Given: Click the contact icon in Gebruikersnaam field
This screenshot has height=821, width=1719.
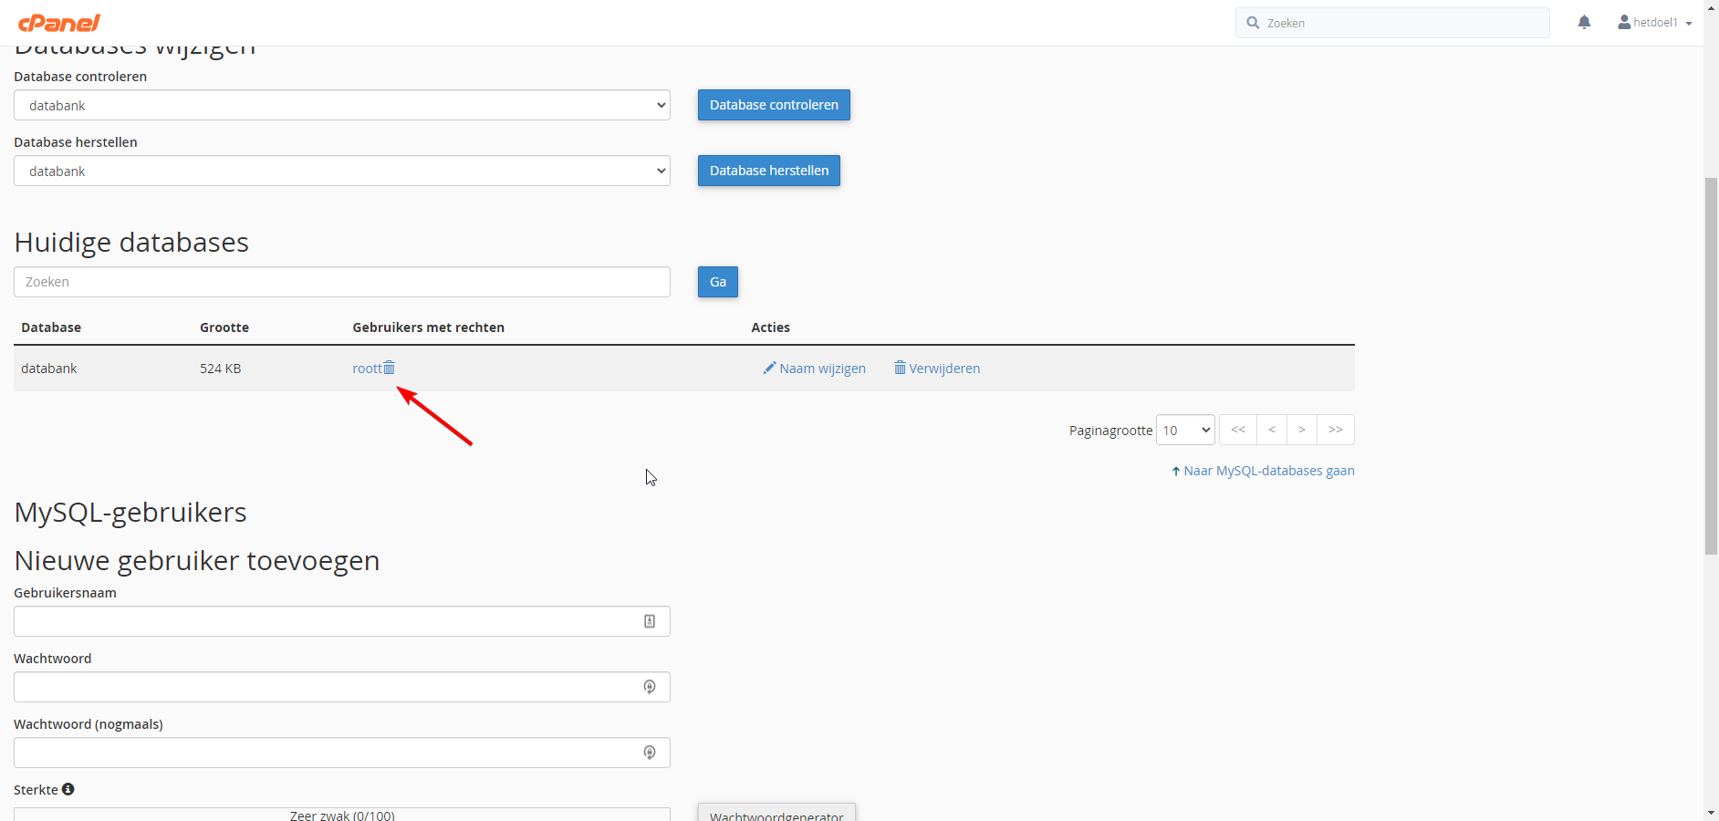Looking at the screenshot, I should pyautogui.click(x=650, y=621).
